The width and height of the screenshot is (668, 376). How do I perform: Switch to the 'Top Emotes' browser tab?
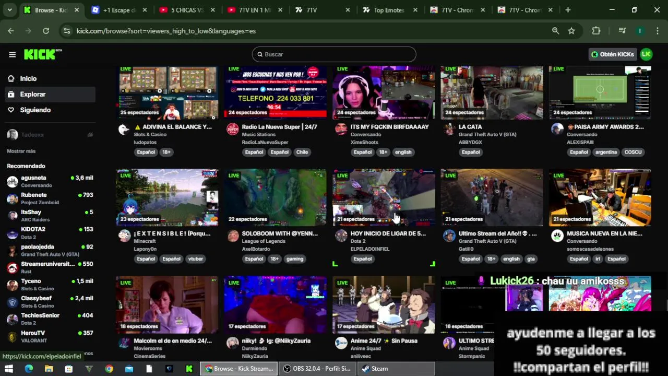point(389,10)
